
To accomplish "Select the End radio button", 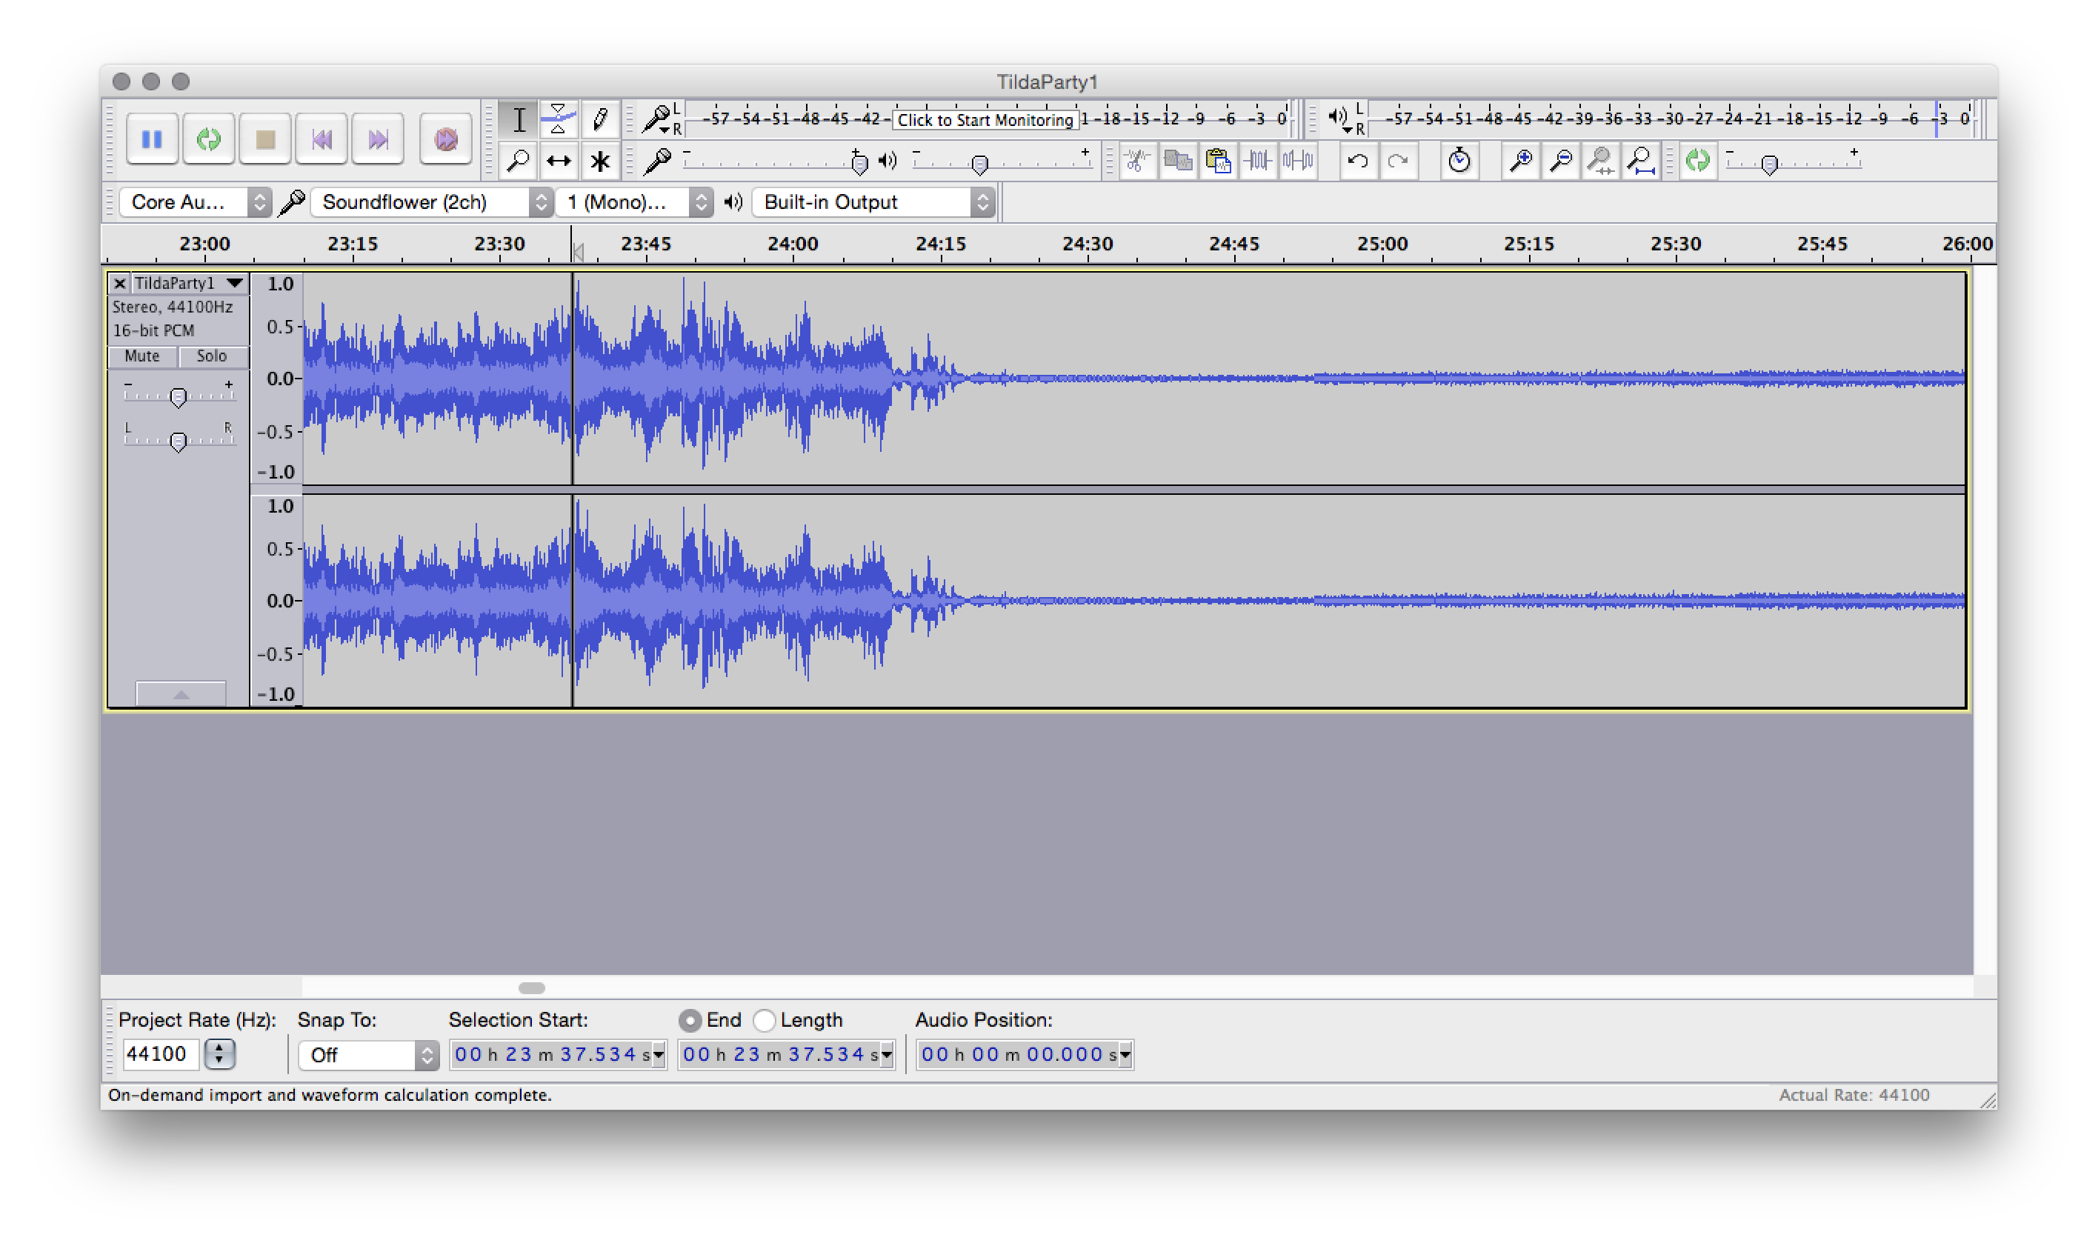I will pos(689,1020).
